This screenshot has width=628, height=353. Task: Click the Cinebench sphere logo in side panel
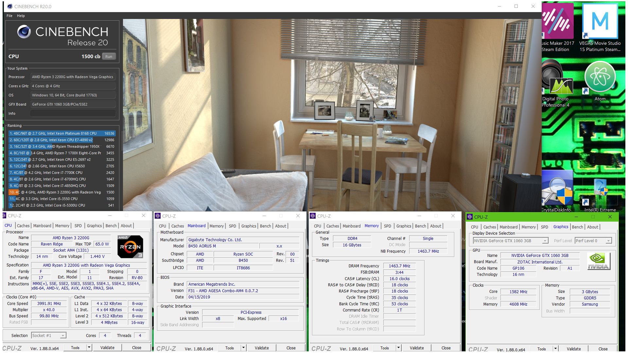(x=24, y=32)
